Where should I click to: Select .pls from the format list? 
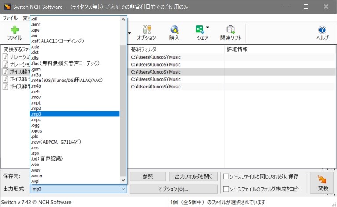75,136
